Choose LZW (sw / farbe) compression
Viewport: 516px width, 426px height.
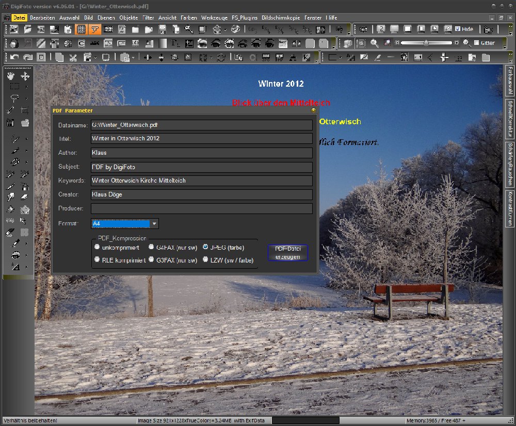pos(205,260)
